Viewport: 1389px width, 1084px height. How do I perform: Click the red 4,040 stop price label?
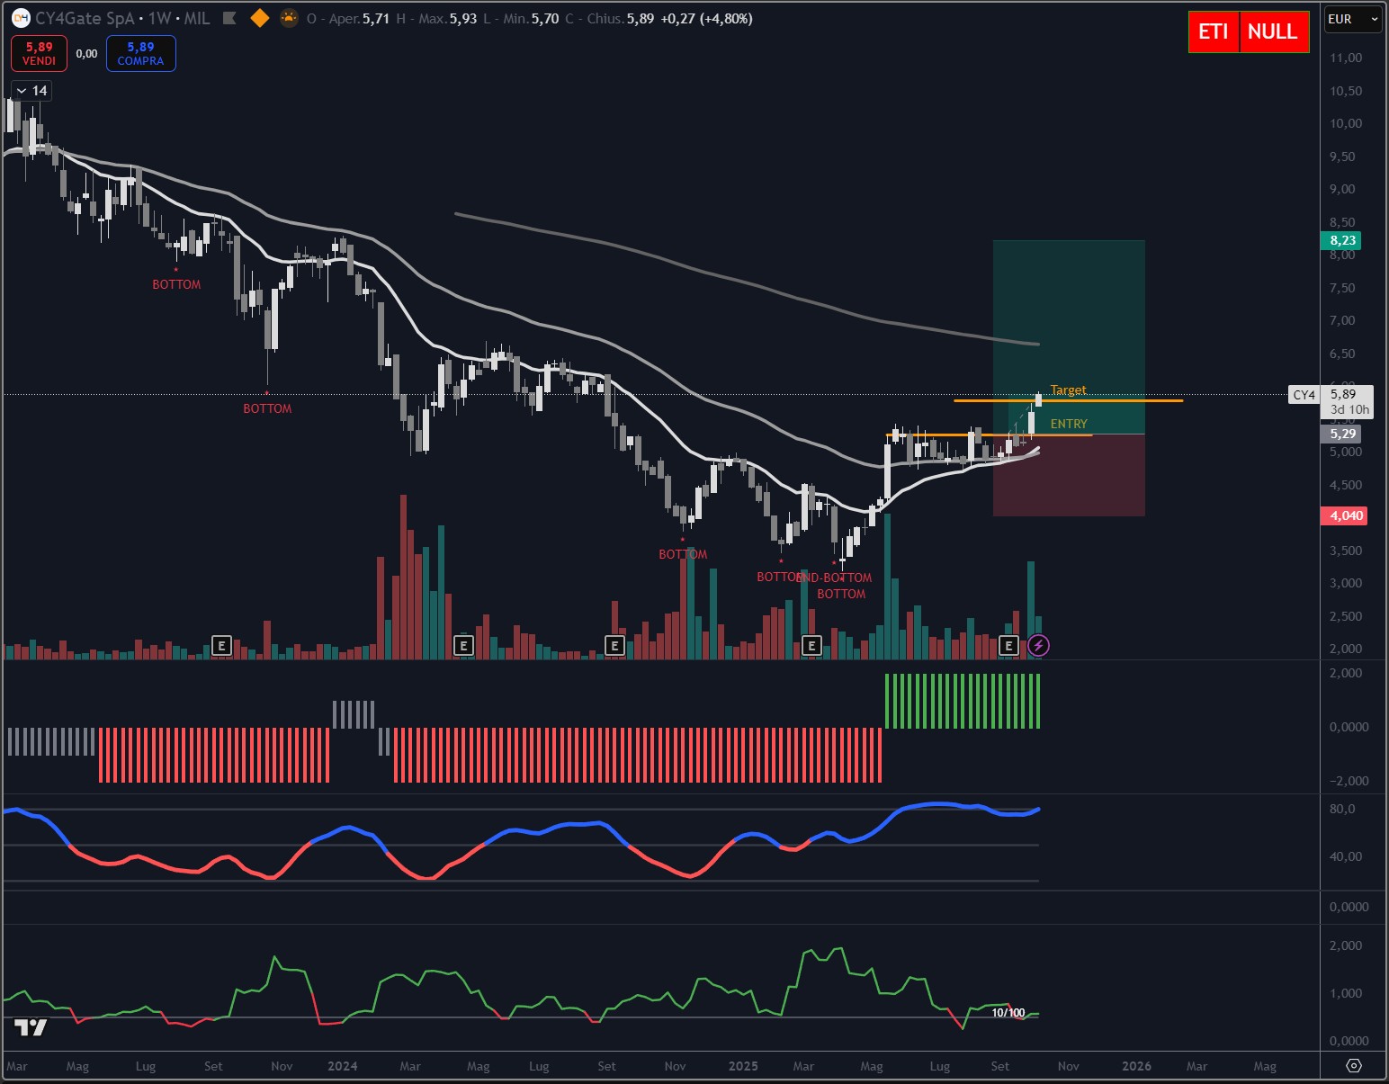coord(1345,515)
